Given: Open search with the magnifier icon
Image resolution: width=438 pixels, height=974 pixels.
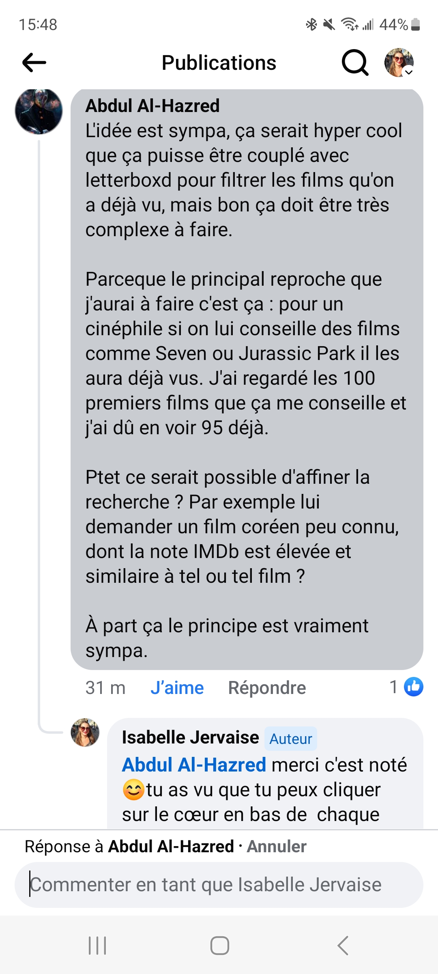Looking at the screenshot, I should pyautogui.click(x=355, y=62).
